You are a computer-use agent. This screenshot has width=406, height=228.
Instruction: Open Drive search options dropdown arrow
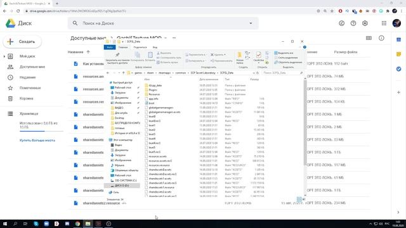(251, 23)
